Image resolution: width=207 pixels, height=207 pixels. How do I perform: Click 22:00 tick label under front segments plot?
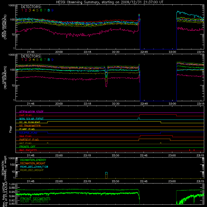point(59,52)
